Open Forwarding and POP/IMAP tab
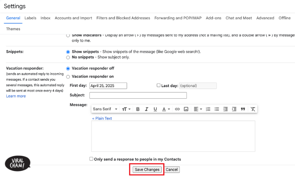 coord(178,18)
